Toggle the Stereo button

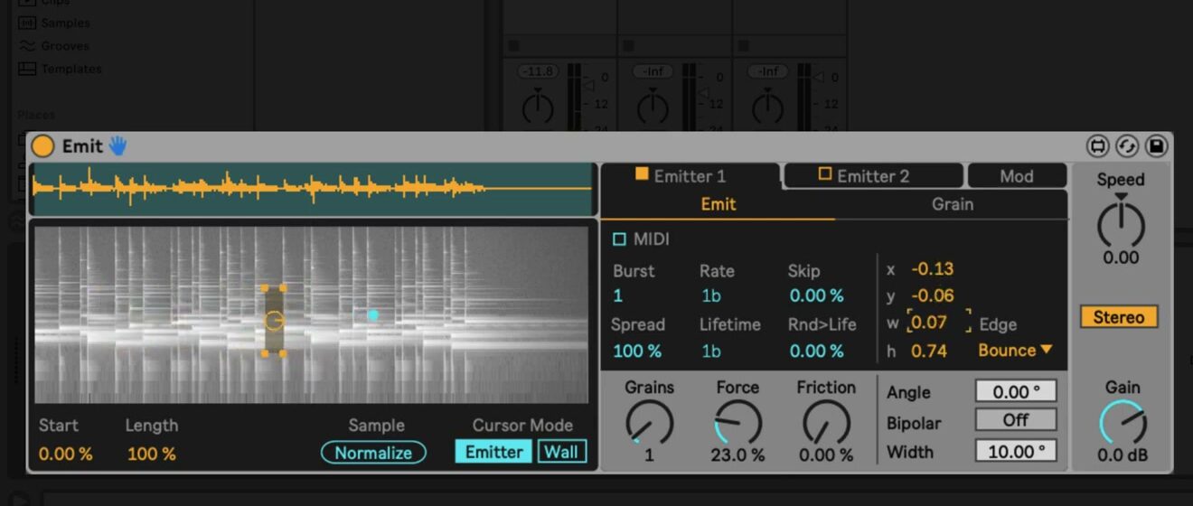click(1119, 317)
